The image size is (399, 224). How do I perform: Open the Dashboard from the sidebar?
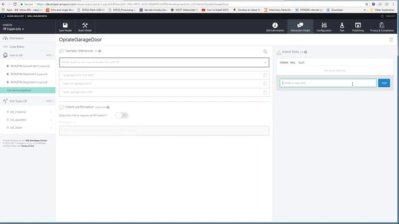tap(16, 39)
